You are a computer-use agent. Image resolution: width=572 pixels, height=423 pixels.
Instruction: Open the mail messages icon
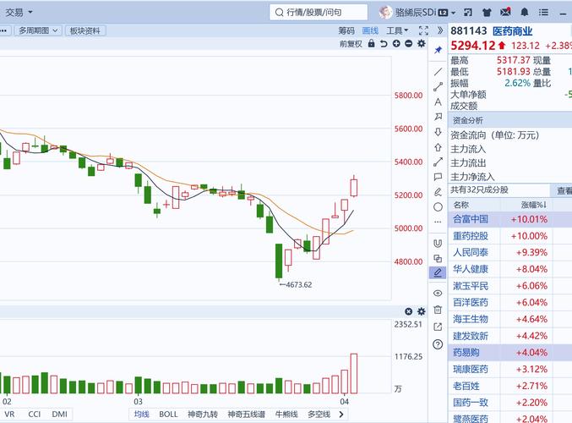pos(505,12)
